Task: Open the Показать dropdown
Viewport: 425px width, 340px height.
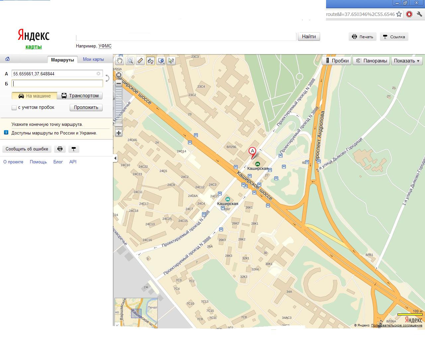Action: click(x=407, y=61)
